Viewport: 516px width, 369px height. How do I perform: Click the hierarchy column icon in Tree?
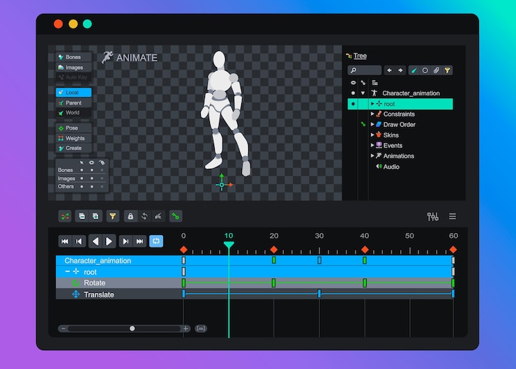point(375,82)
